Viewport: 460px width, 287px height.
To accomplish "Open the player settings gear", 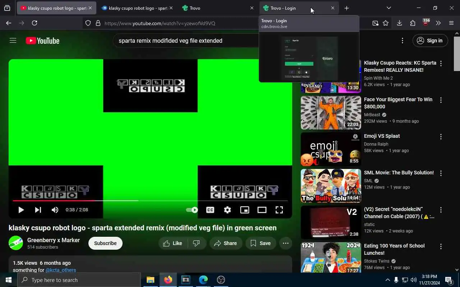I will [227, 210].
